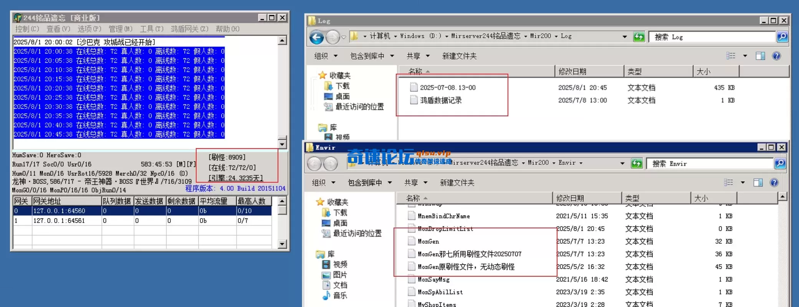Click refresh icon in Log address bar
799x307 pixels.
pos(639,37)
